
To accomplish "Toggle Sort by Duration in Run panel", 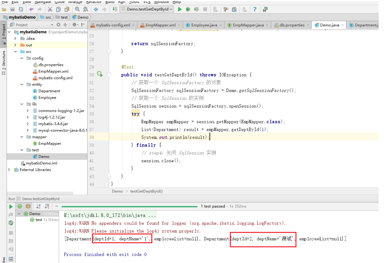I will tap(47, 206).
